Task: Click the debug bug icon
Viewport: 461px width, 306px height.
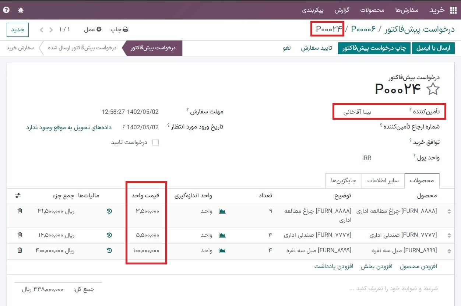Action: click(21, 10)
